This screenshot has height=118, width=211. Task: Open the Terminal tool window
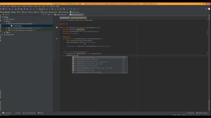pyautogui.click(x=17, y=113)
